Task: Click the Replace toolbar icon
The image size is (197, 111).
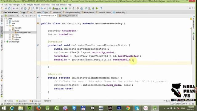Action: pos(37,8)
